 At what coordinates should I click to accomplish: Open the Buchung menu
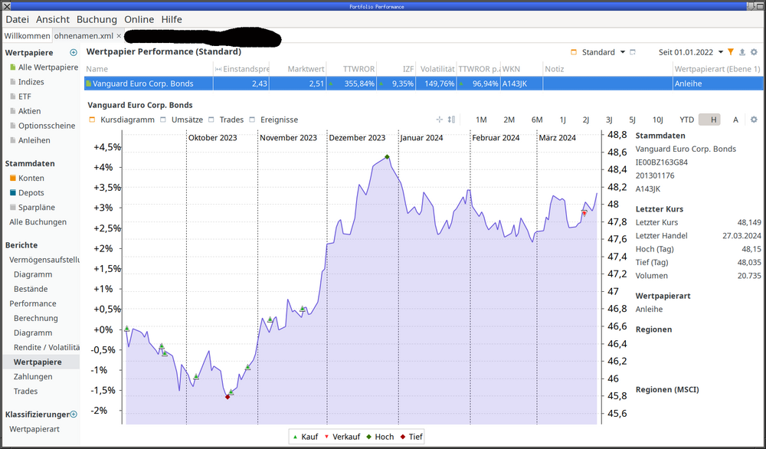pos(97,19)
